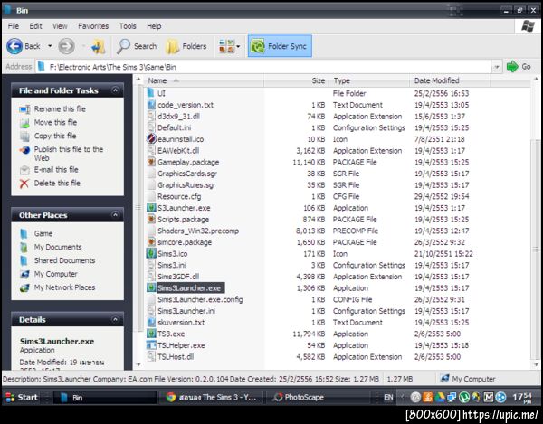Open the Views icon in toolbar

coord(226,46)
